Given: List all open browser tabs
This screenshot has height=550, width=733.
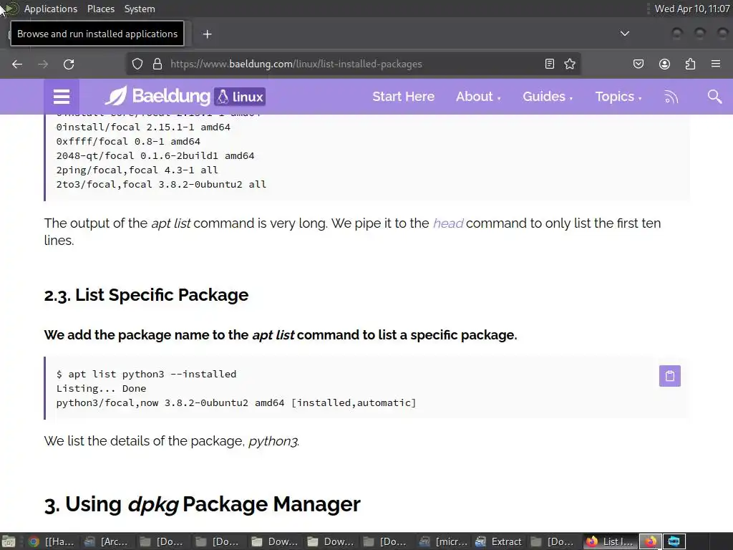Looking at the screenshot, I should pos(625,34).
